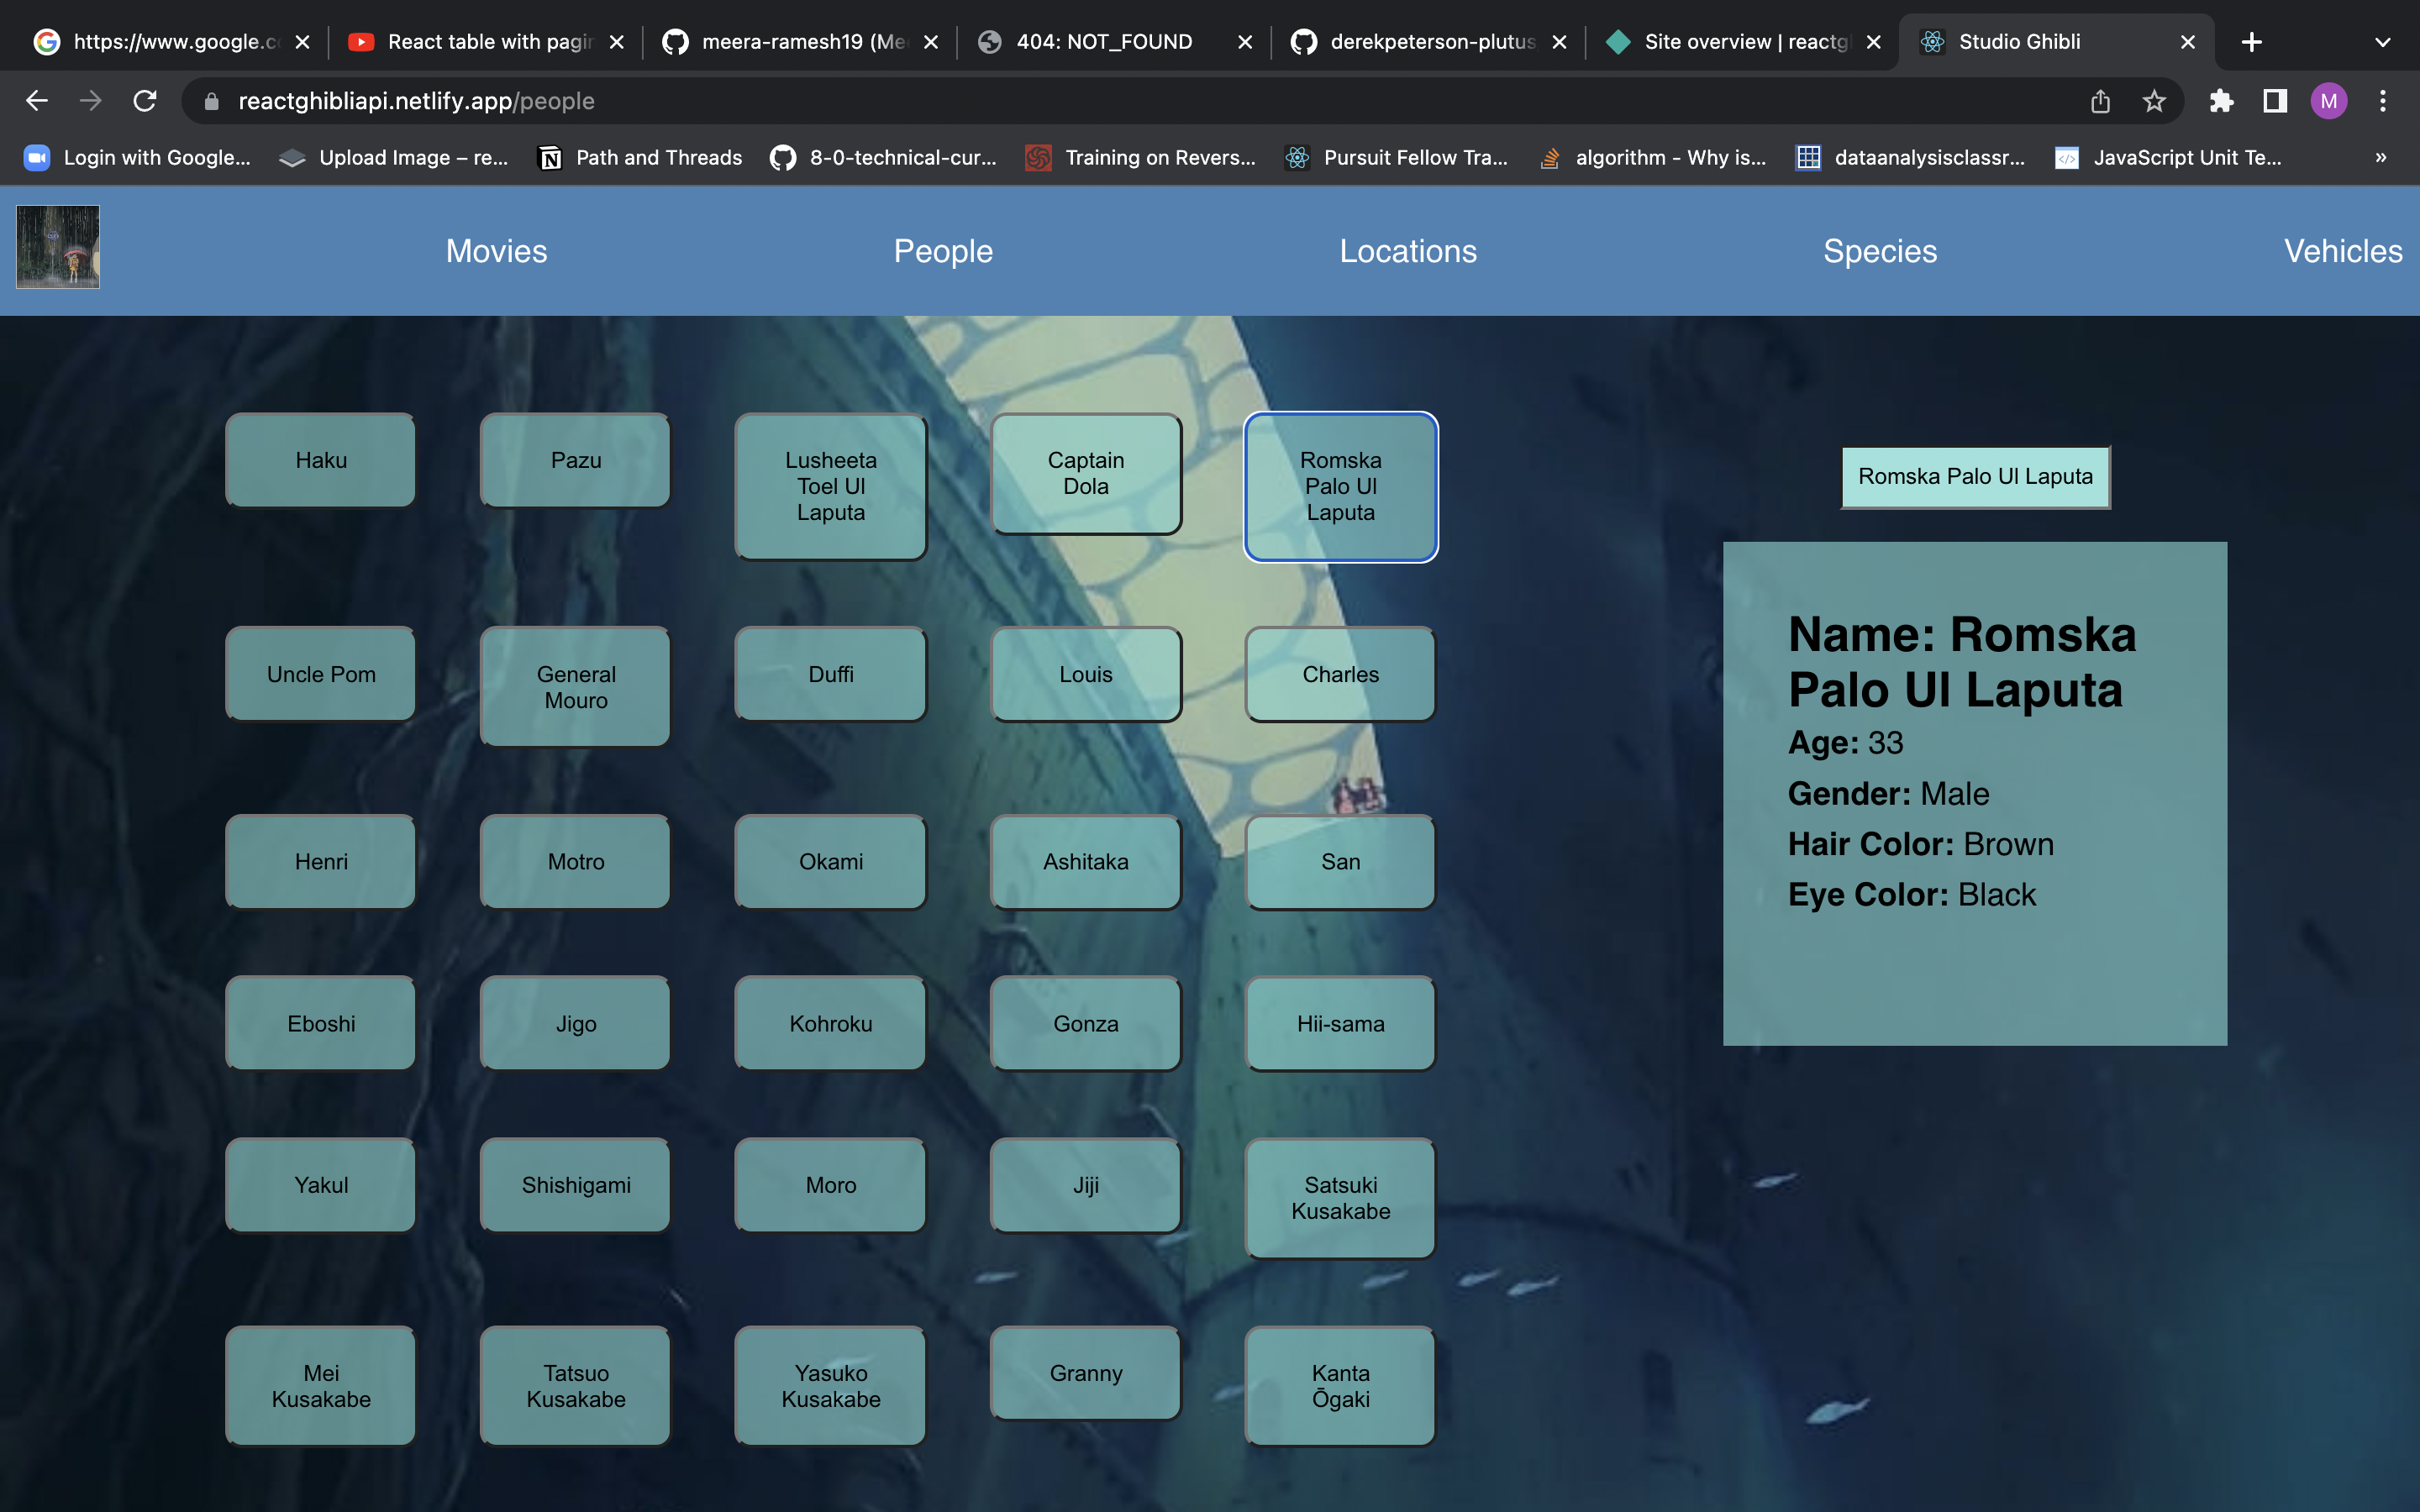
Task: Select the Kanta Ōgaki button
Action: coord(1341,1386)
